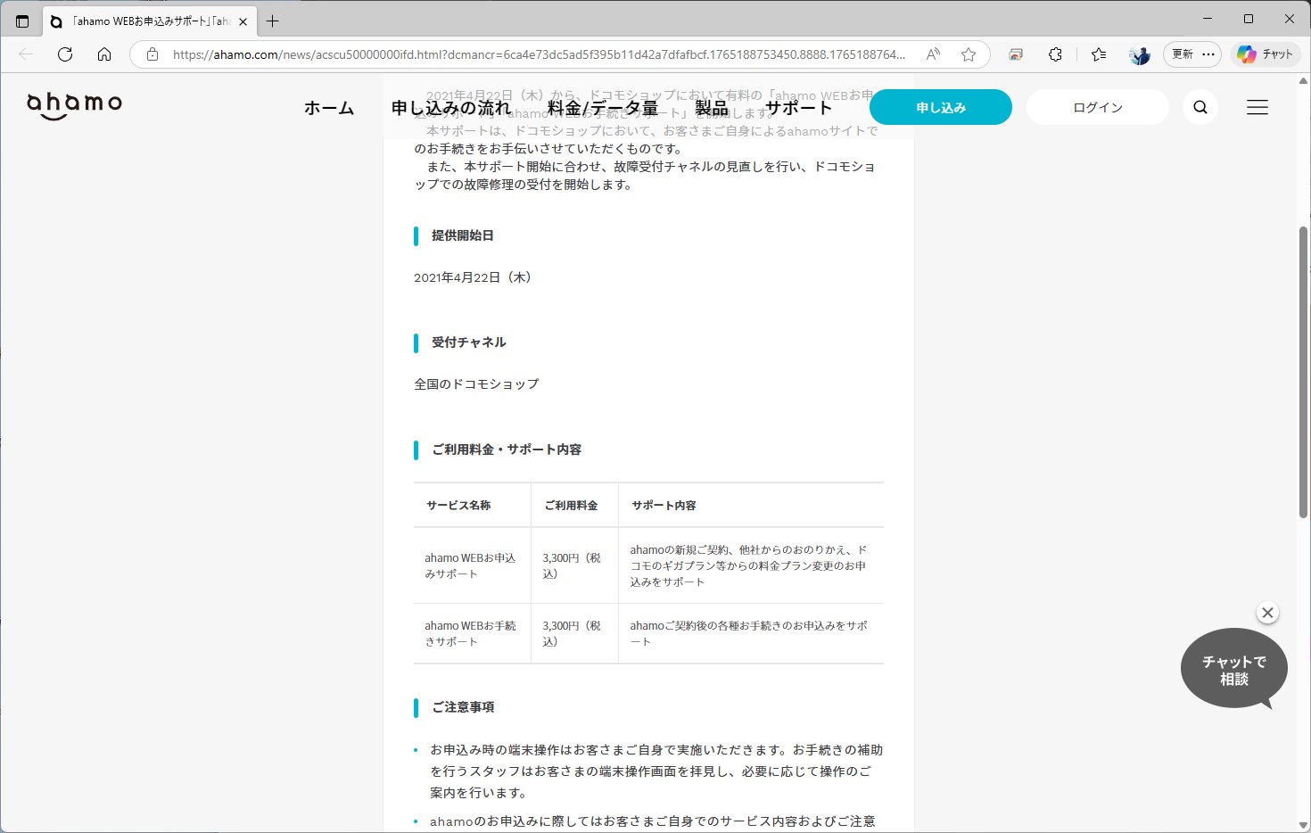The height and width of the screenshot is (833, 1311).
Task: Open 製品 navigation item
Action: point(711,108)
